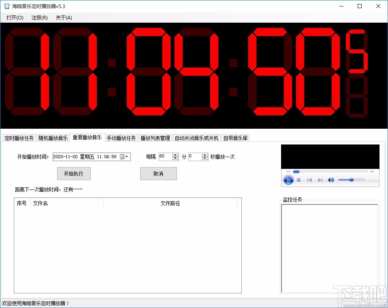Viewport: 388px width, 308px height.
Task: Decrease the 秒 interval value with down arrow
Action: (205, 158)
